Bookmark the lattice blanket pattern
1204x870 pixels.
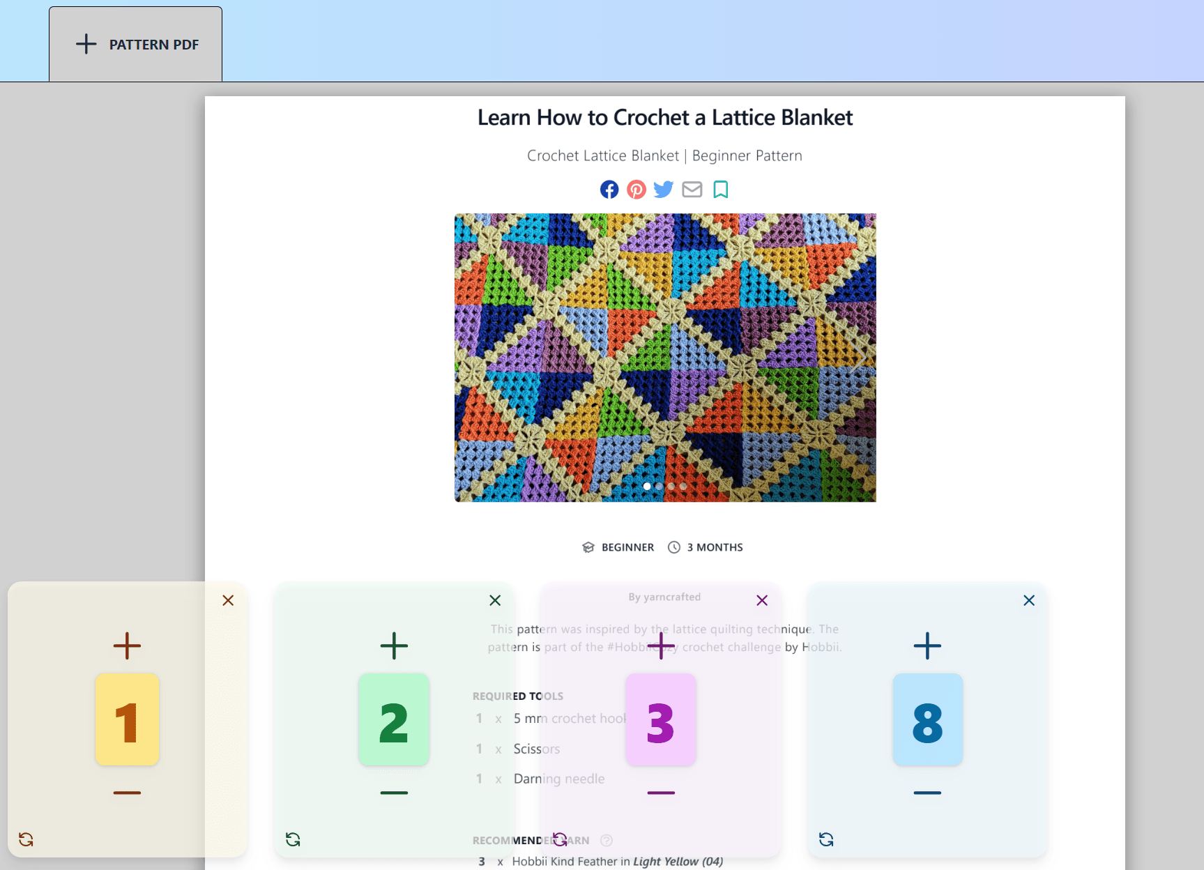(x=720, y=190)
